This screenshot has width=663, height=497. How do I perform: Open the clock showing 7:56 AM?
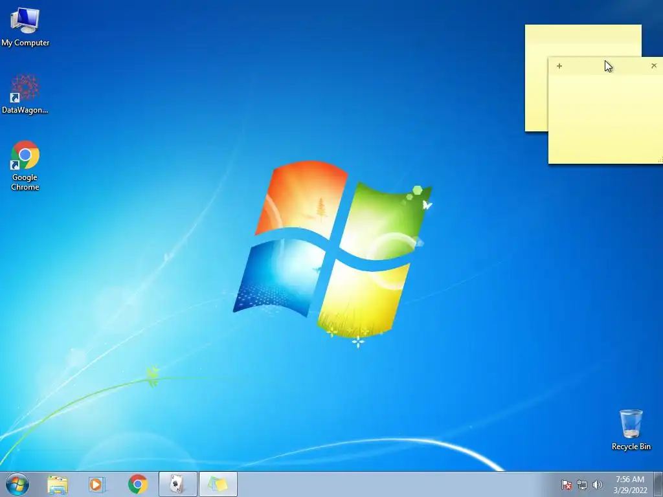click(x=630, y=485)
